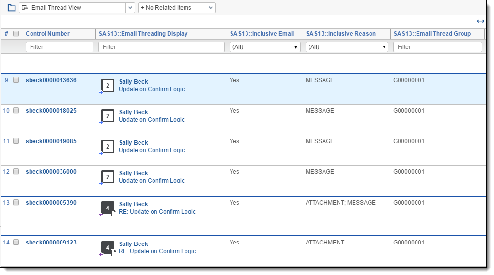Open the Email Thread View dropdown
This screenshot has height=275, width=494.
77,8
